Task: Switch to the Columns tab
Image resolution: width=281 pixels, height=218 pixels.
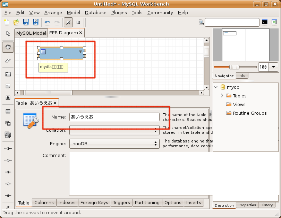Action: [x=44, y=202]
